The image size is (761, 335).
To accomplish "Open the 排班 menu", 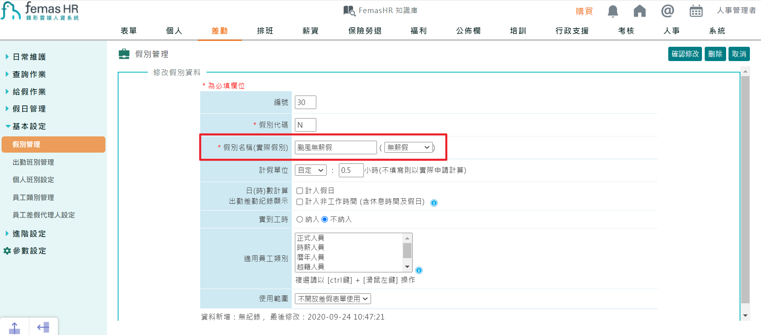I will pyautogui.click(x=265, y=31).
